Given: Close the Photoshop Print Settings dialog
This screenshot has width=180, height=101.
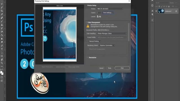Looking at the screenshot, I should 129,1.
